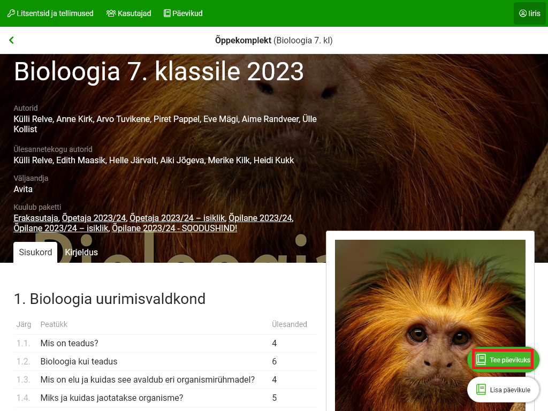Switch to the Kirjeldus tab
The image size is (548, 411).
[81, 252]
